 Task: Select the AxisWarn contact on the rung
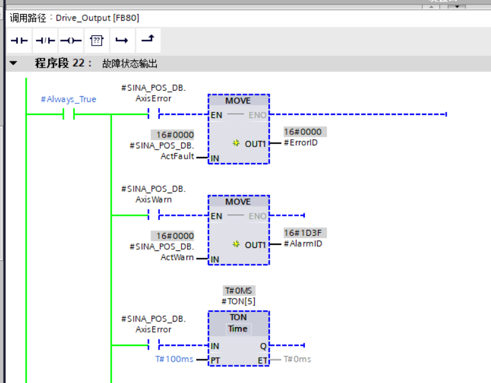[x=153, y=215]
